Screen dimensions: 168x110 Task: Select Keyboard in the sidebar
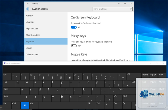point(46,41)
